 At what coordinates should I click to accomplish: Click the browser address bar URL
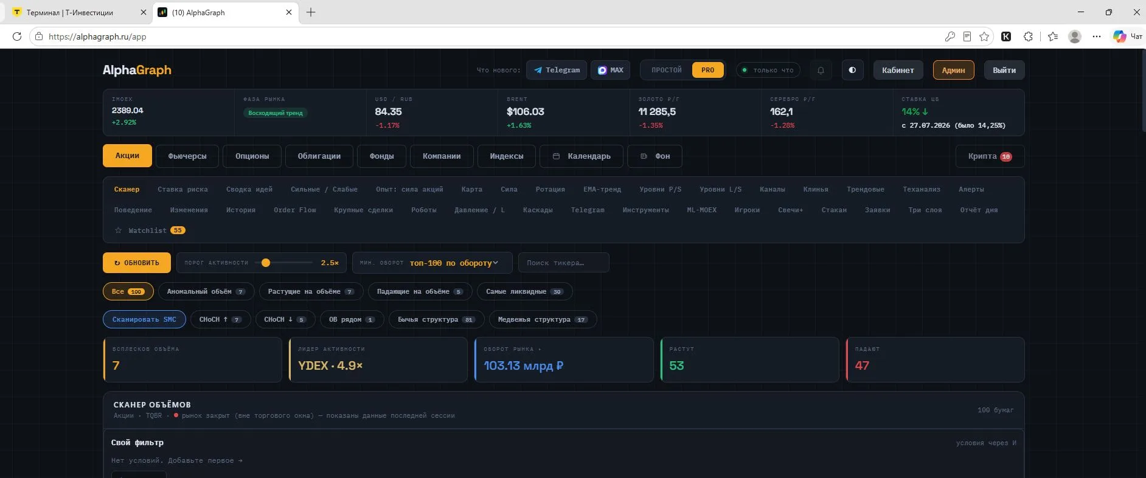[x=97, y=36]
